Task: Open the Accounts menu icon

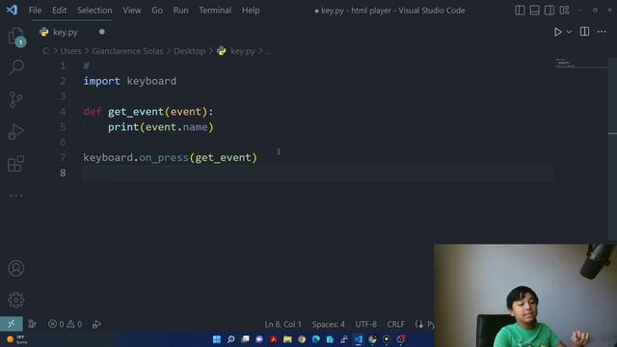Action: click(x=15, y=268)
